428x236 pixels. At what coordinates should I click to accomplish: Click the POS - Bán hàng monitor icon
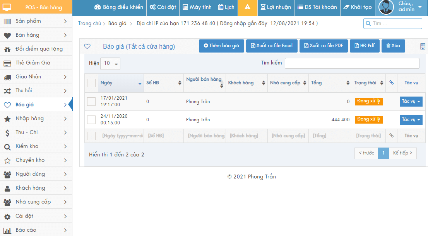(x=7, y=7)
